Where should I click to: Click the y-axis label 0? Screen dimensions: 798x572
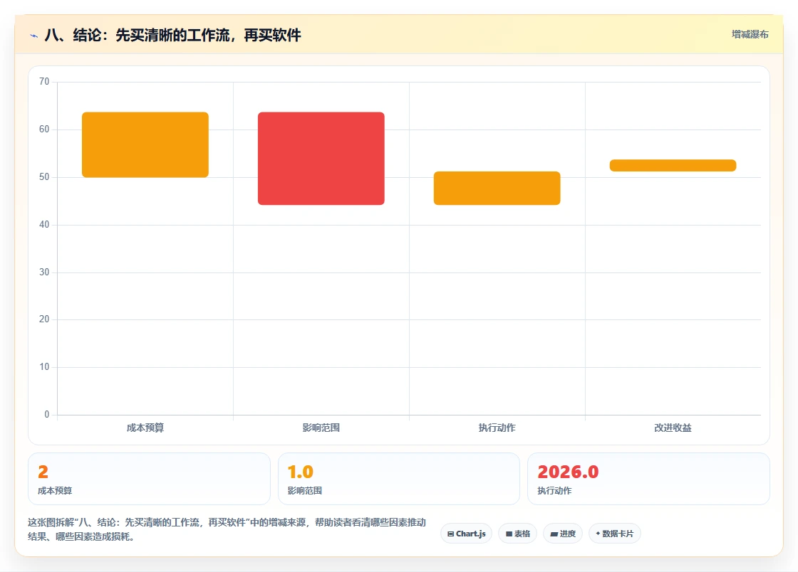tap(47, 414)
